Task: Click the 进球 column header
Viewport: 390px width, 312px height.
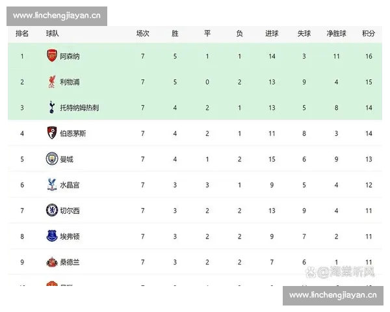Action: [272, 33]
